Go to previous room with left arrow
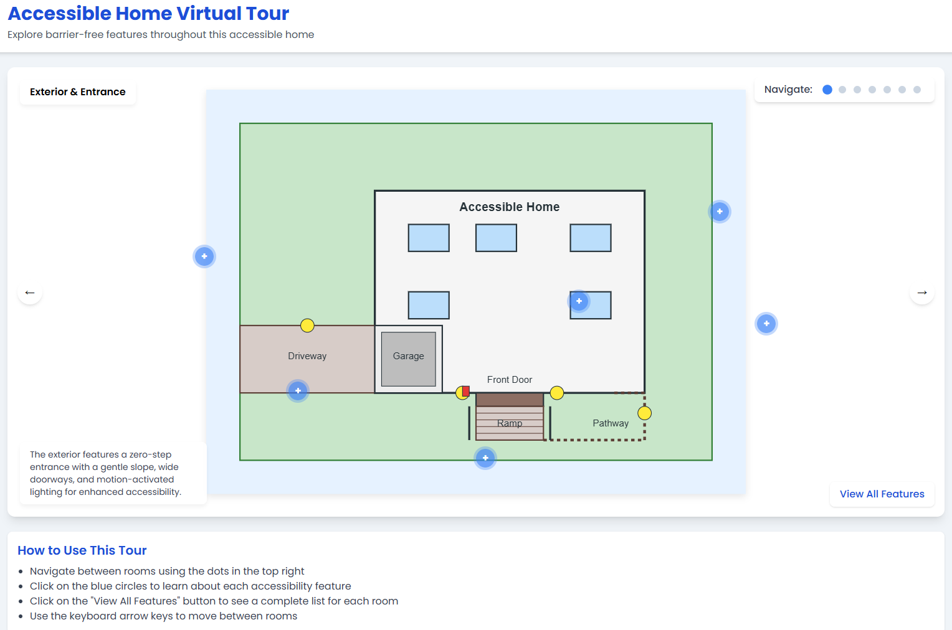 coord(30,292)
